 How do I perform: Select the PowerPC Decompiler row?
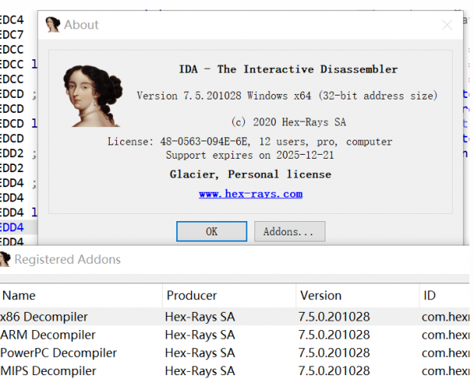pyautogui.click(x=235, y=353)
